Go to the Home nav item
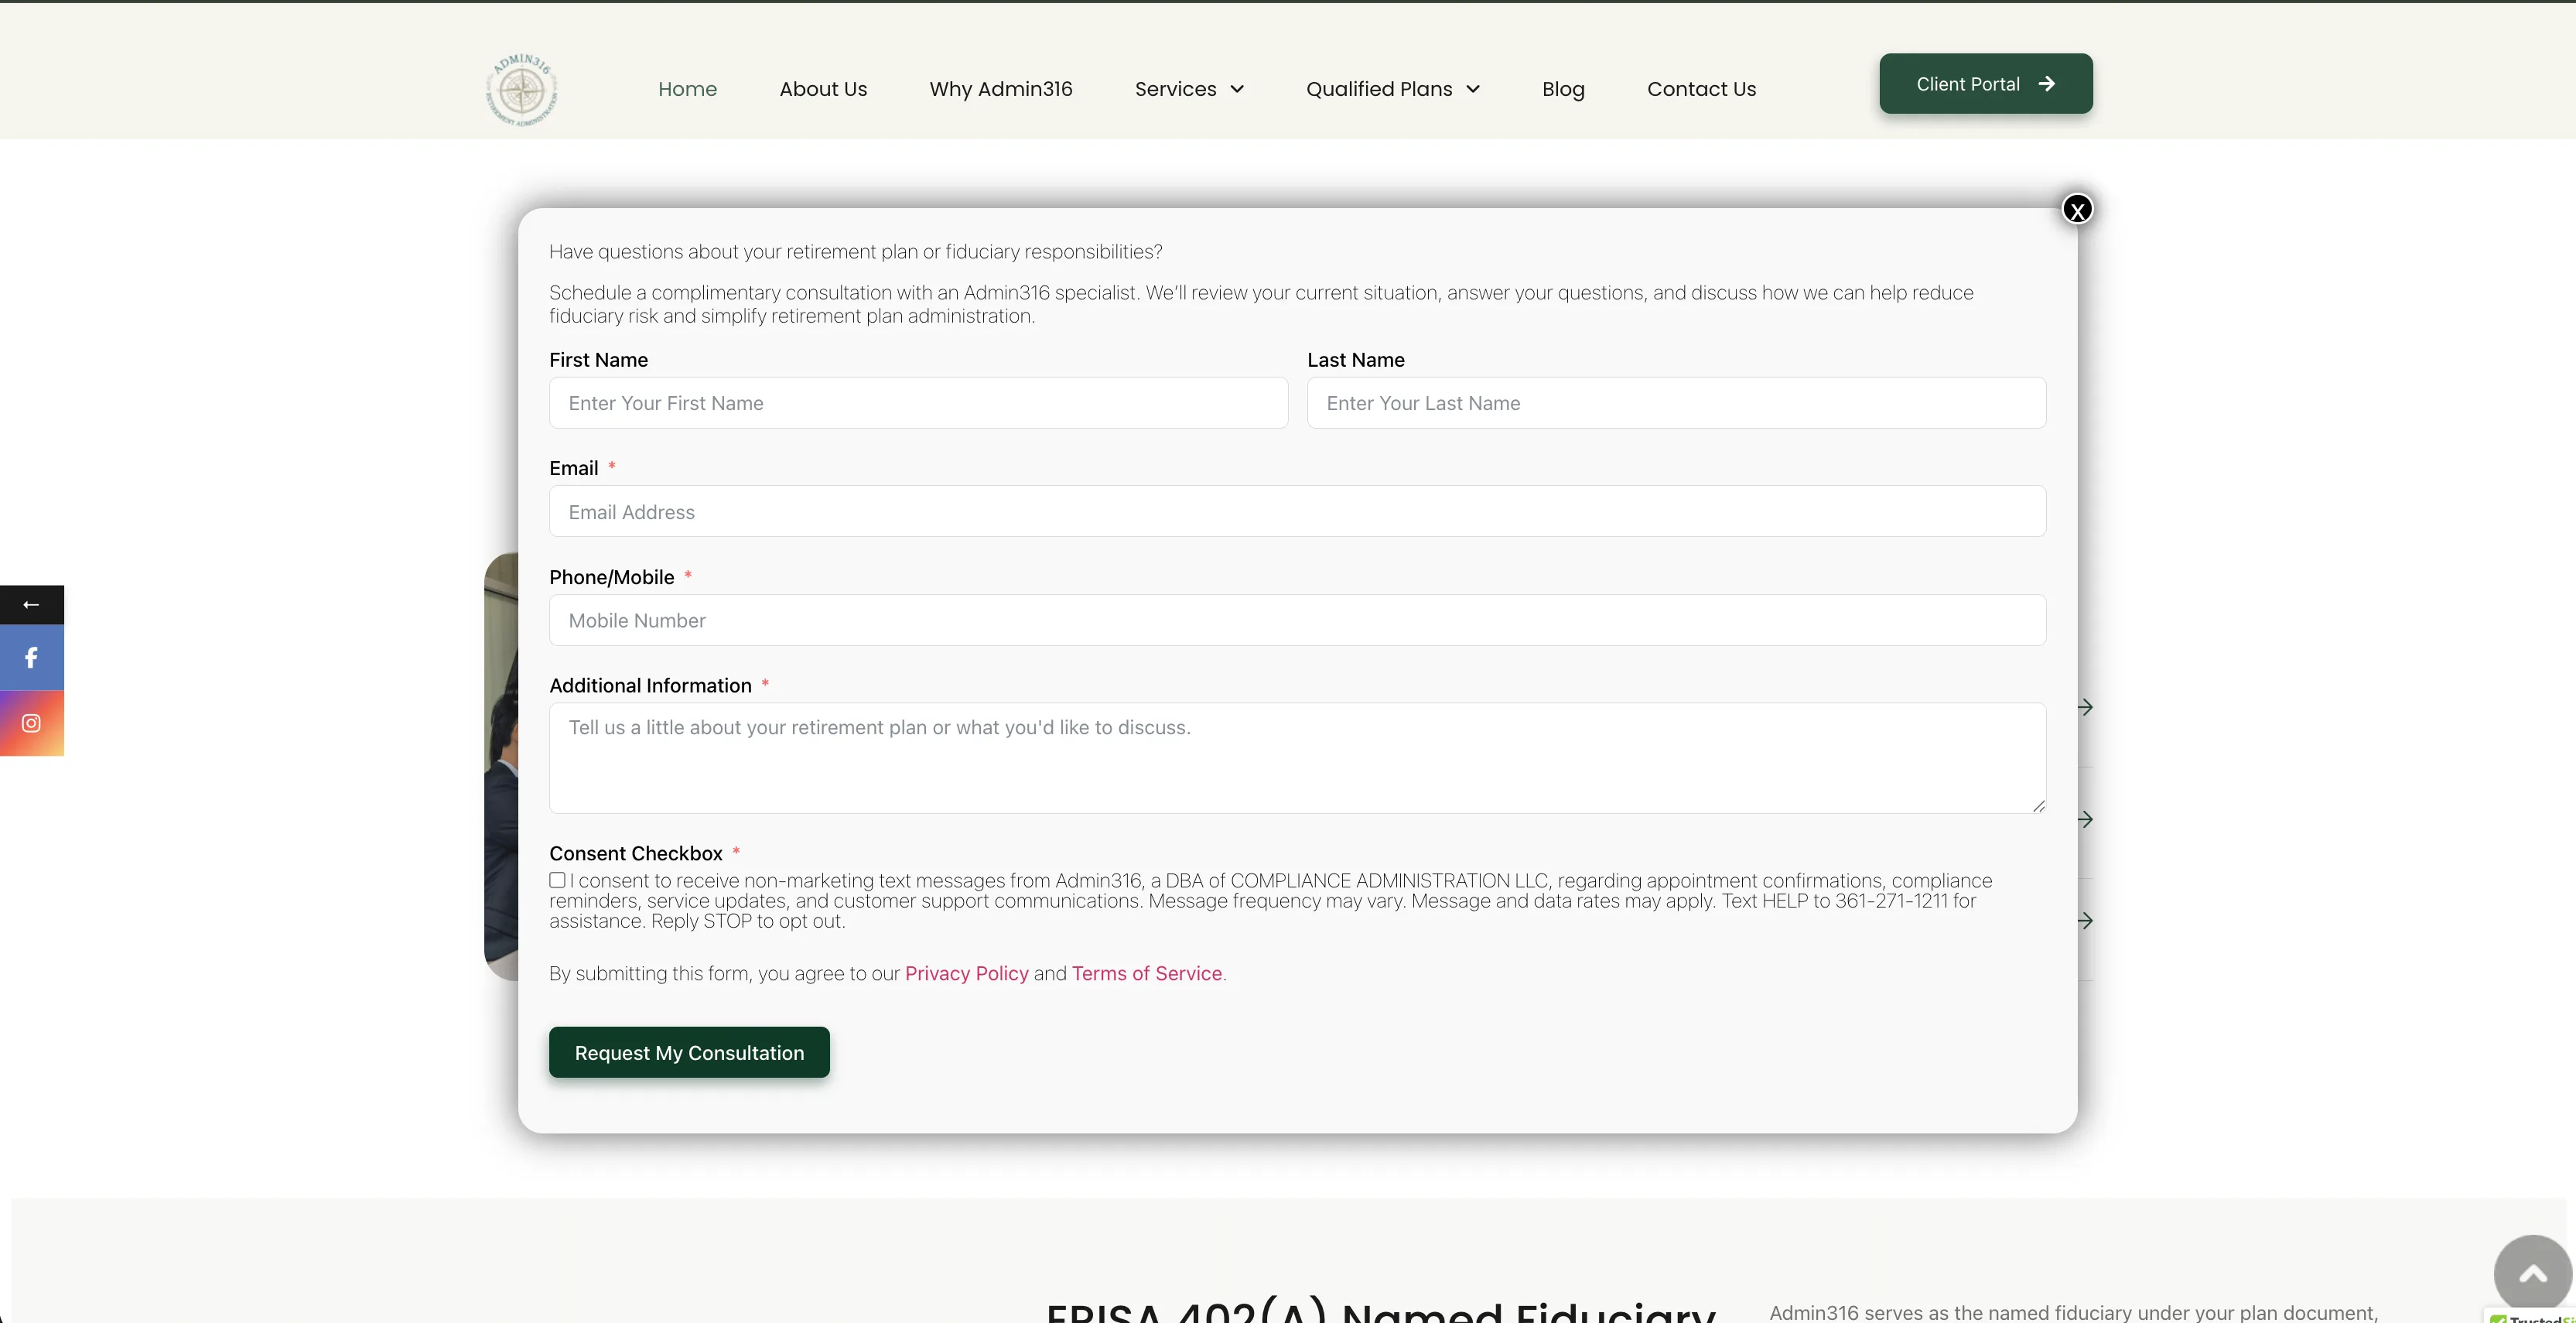 pos(687,89)
